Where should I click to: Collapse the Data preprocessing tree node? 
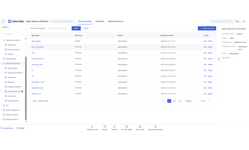pos(2,63)
